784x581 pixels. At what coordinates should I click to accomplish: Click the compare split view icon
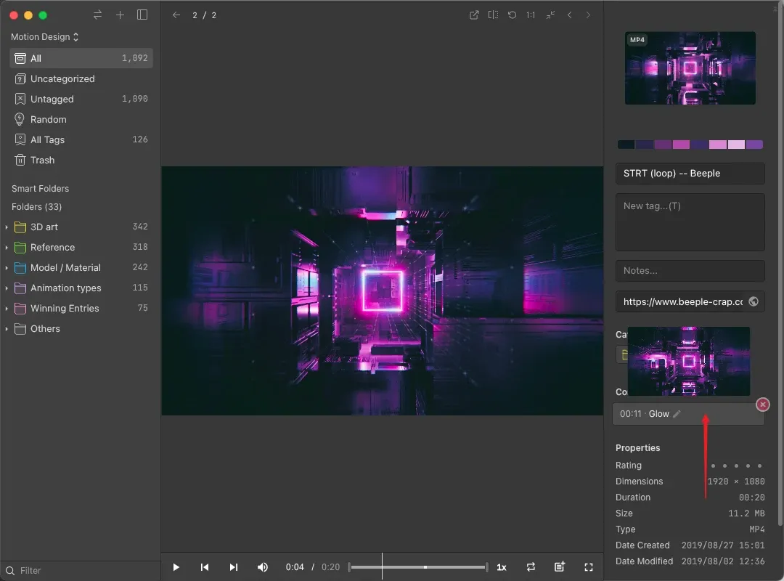[493, 15]
